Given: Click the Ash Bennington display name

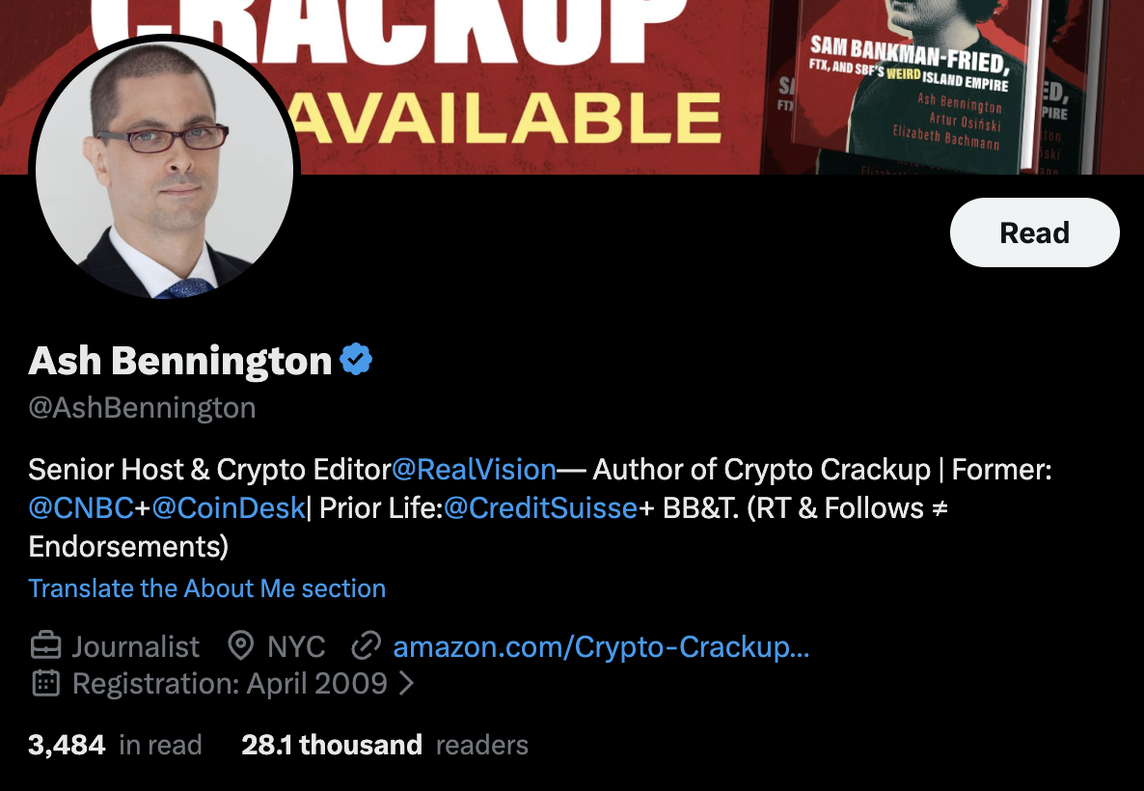Looking at the screenshot, I should point(180,361).
